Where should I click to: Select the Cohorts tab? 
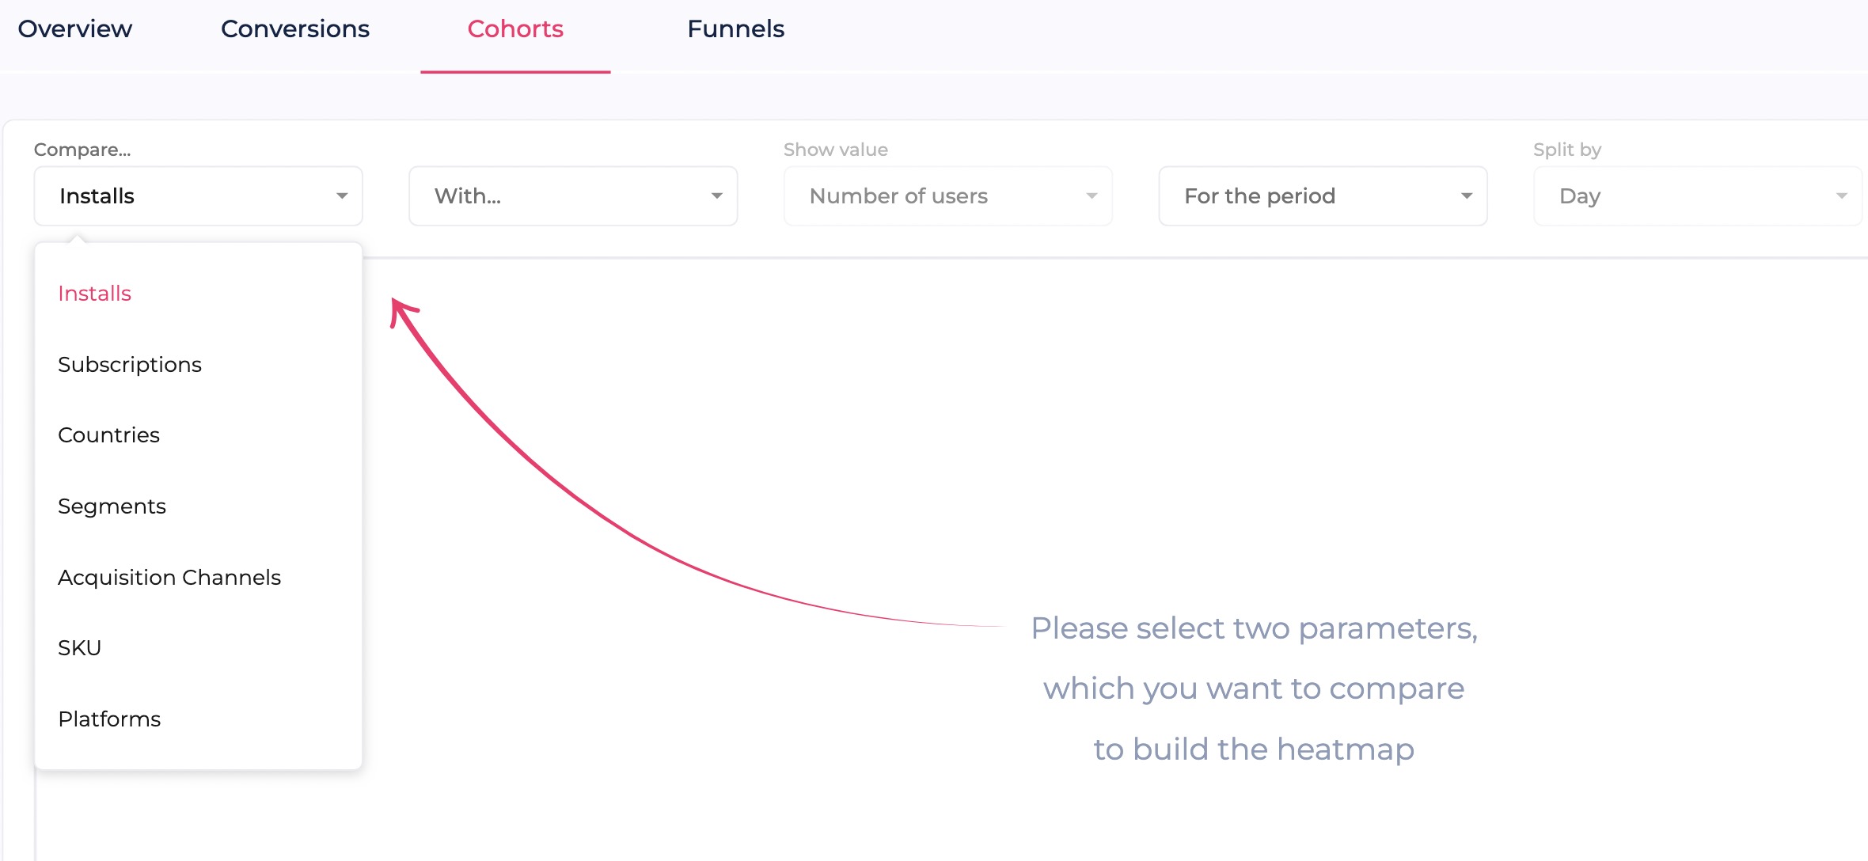pyautogui.click(x=515, y=29)
